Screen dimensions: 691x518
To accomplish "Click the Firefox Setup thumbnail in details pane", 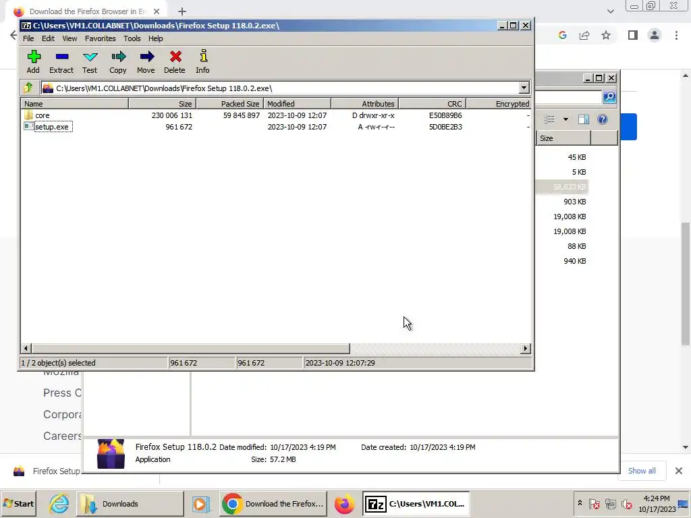I will point(111,454).
